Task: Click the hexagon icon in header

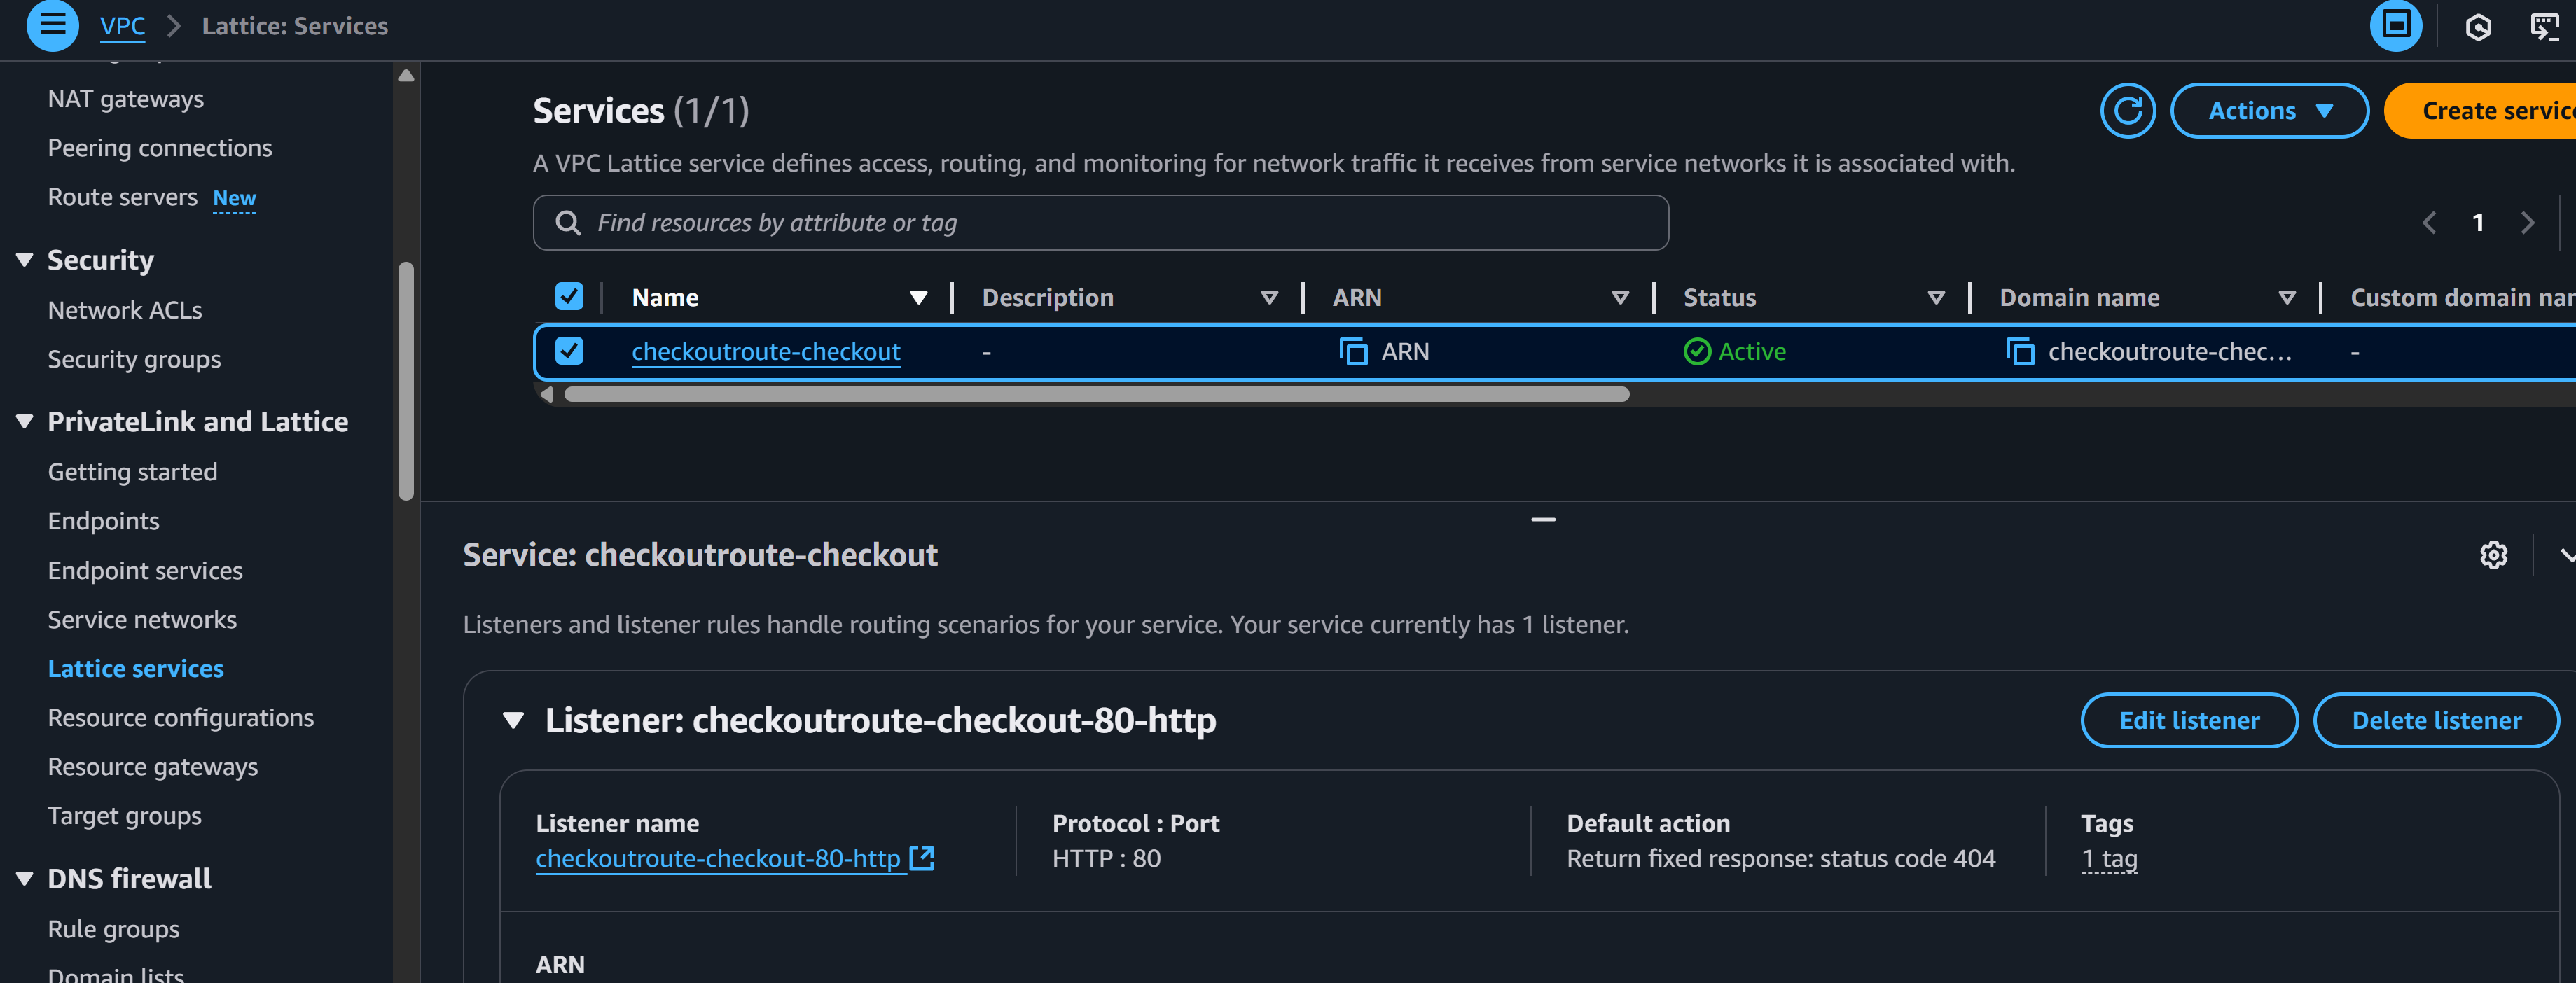Action: pyautogui.click(x=2478, y=27)
